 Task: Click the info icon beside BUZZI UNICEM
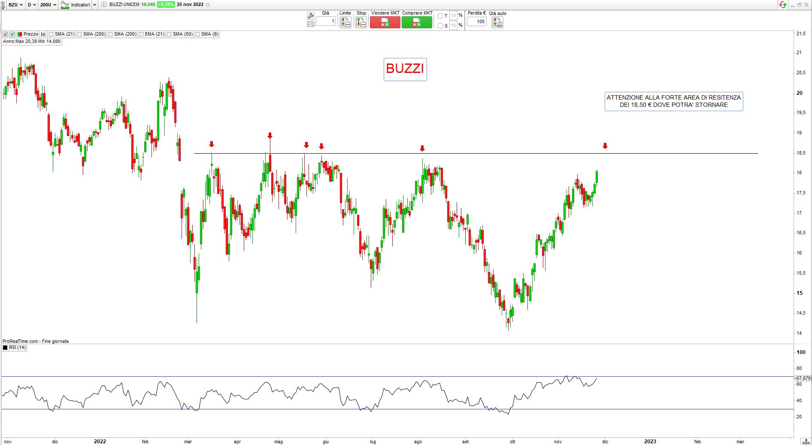(x=104, y=5)
